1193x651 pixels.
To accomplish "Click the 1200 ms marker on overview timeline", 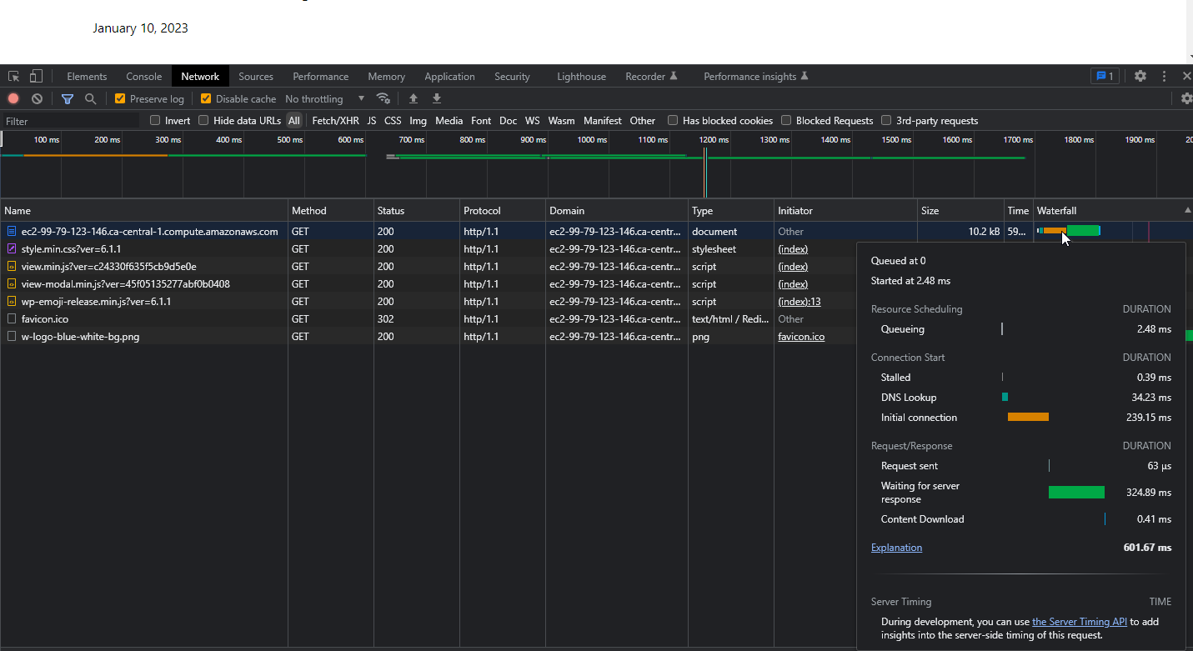I will tap(714, 139).
